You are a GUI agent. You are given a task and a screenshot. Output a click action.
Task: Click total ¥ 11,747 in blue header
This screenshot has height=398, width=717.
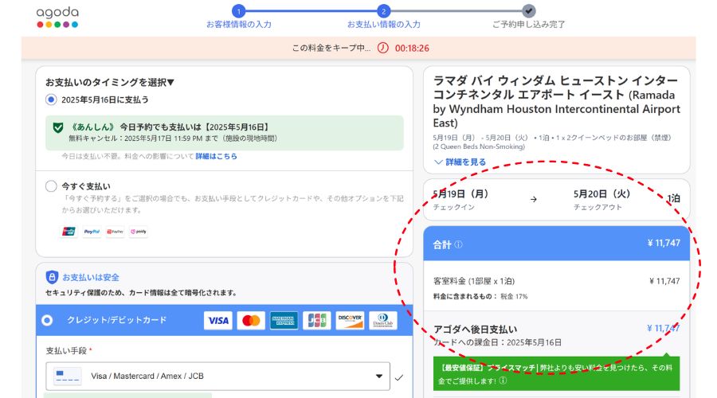[664, 243]
